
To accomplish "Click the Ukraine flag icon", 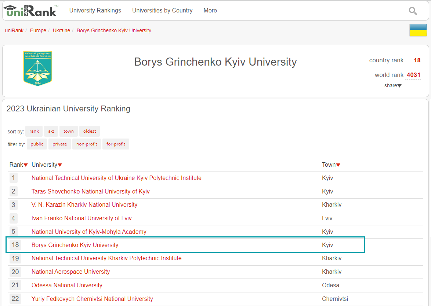I will pos(418,30).
